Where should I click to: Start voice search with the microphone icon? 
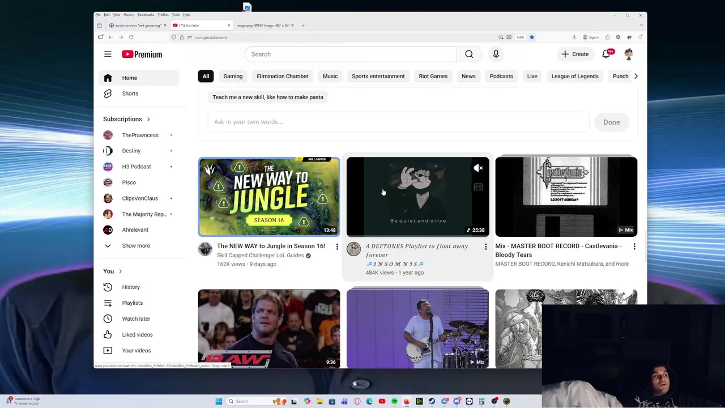tap(496, 54)
